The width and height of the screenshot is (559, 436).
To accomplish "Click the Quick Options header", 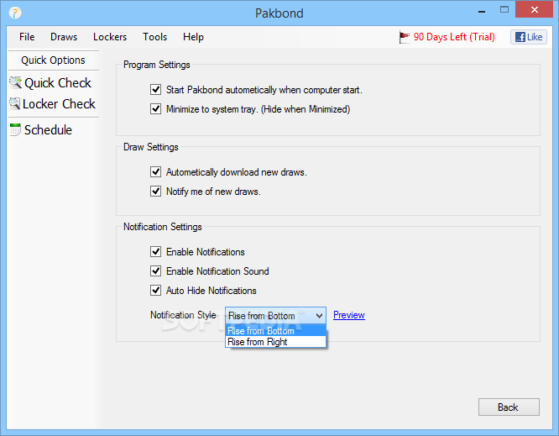I will pyautogui.click(x=53, y=60).
